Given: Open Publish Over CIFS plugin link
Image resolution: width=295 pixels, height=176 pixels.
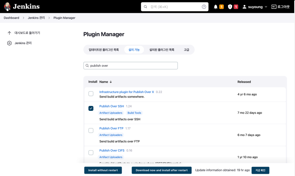Looking at the screenshot, I should (112, 150).
